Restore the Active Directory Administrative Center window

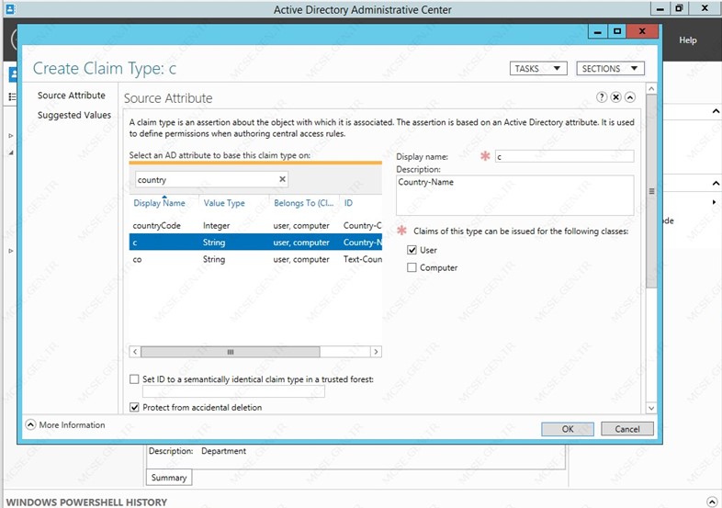pos(679,8)
